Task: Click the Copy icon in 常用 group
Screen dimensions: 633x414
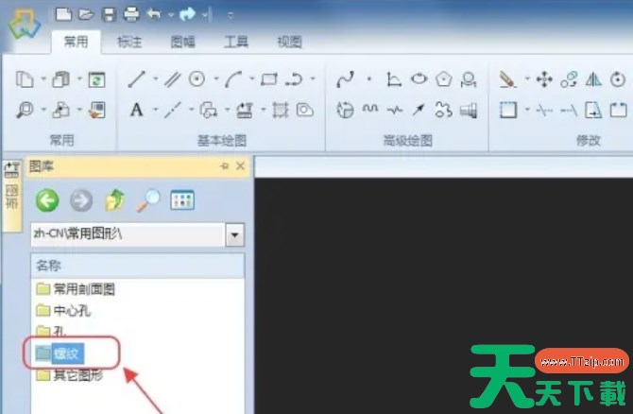Action: (25, 79)
